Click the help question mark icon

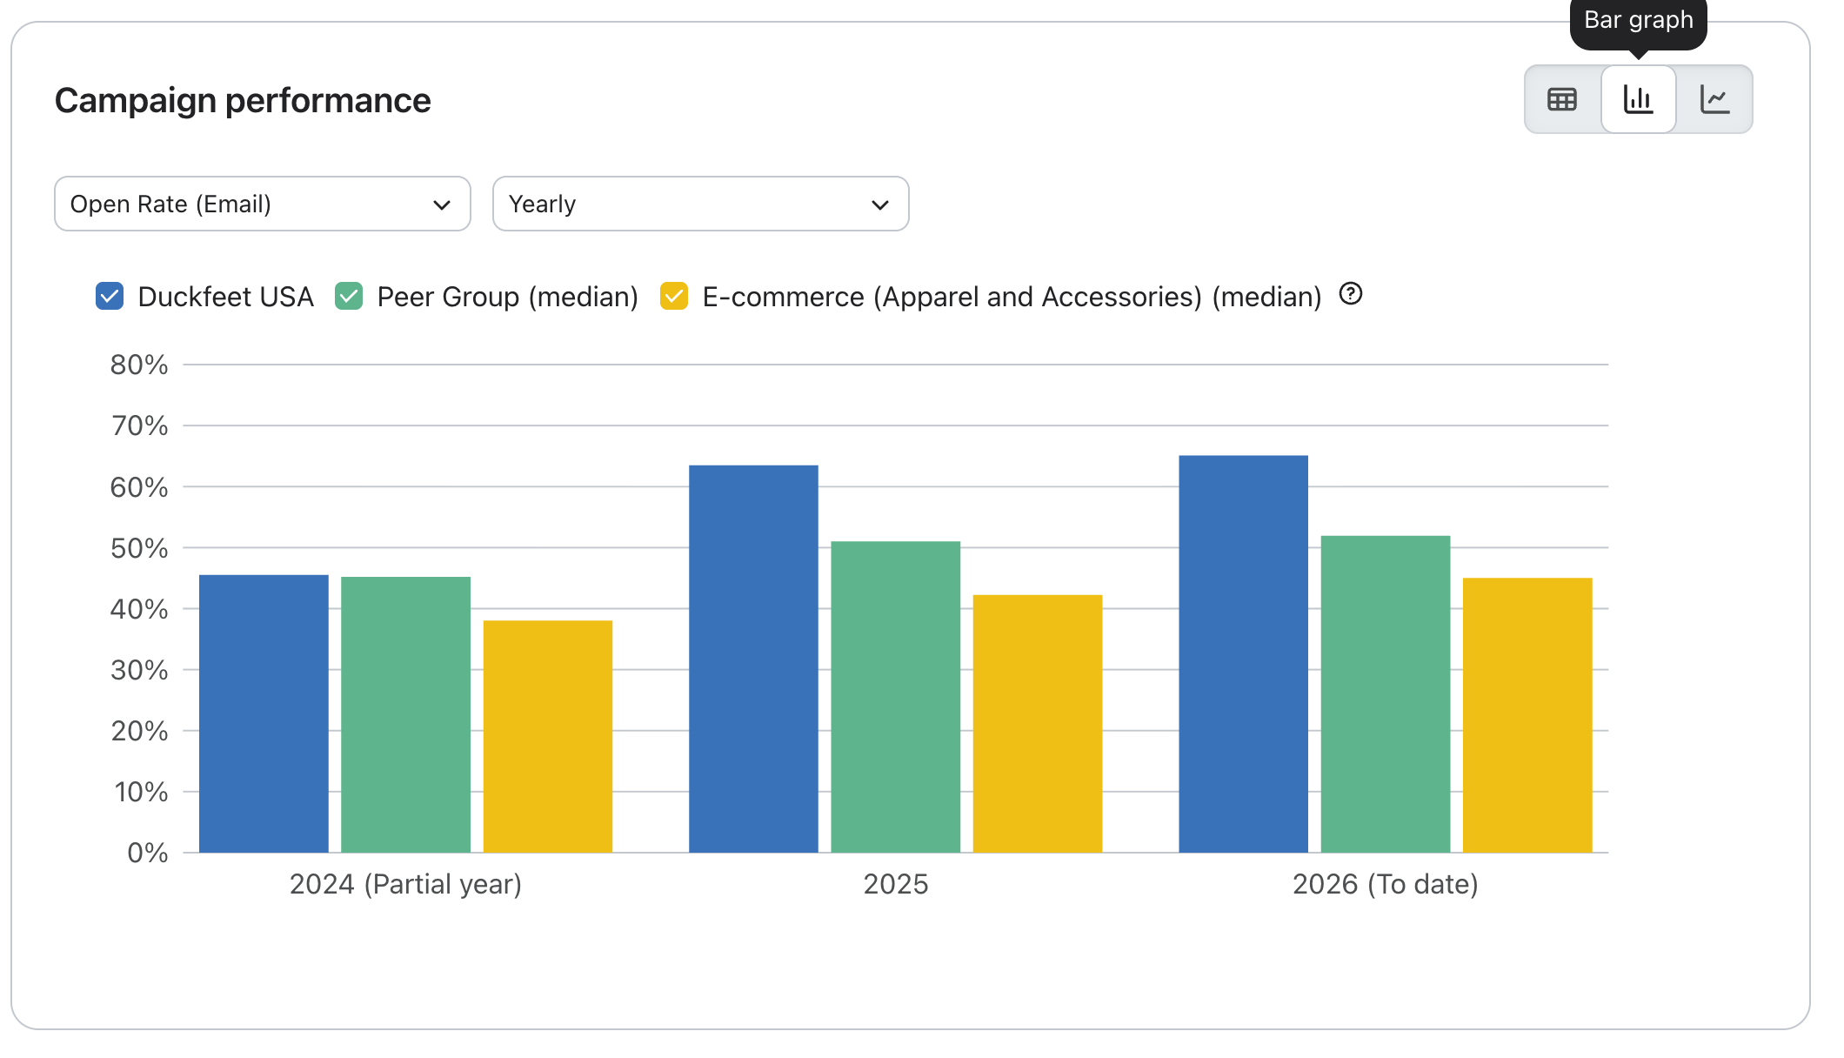[x=1351, y=294]
